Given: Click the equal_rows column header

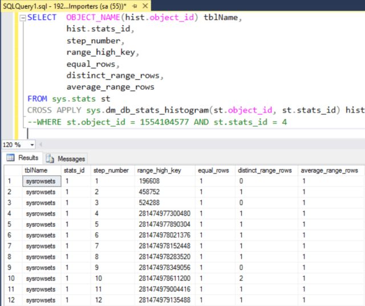Looking at the screenshot, I should coord(213,170).
